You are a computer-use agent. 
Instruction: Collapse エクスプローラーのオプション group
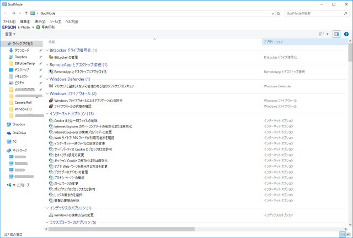[x=47, y=222]
